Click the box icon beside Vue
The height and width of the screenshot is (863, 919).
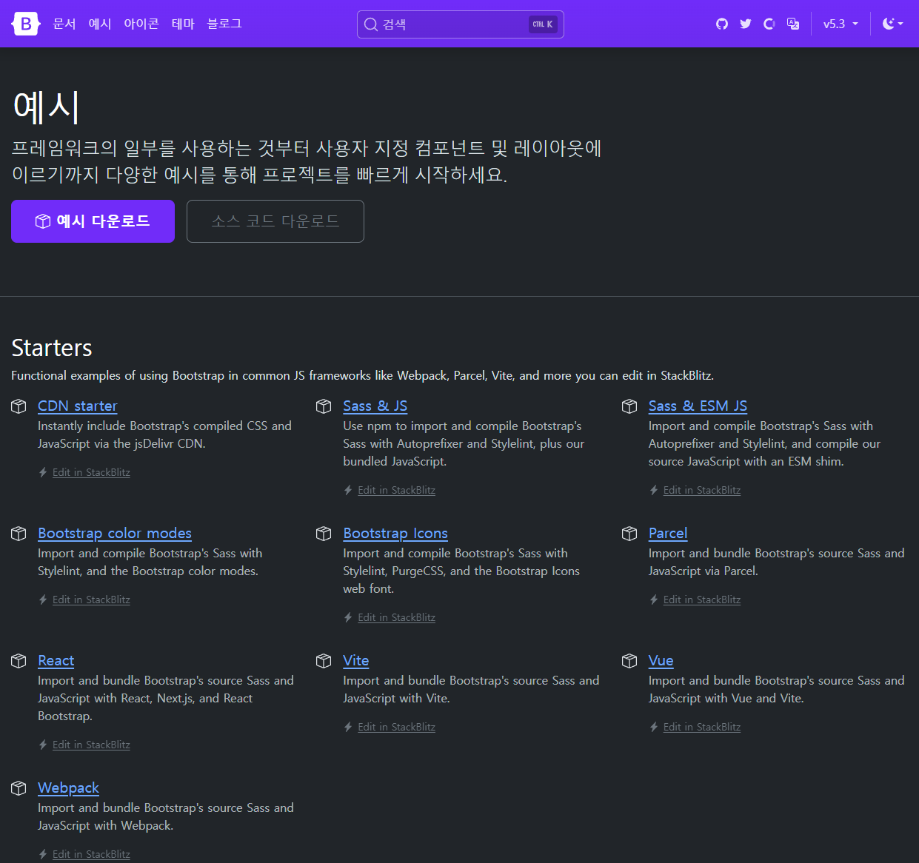(629, 661)
